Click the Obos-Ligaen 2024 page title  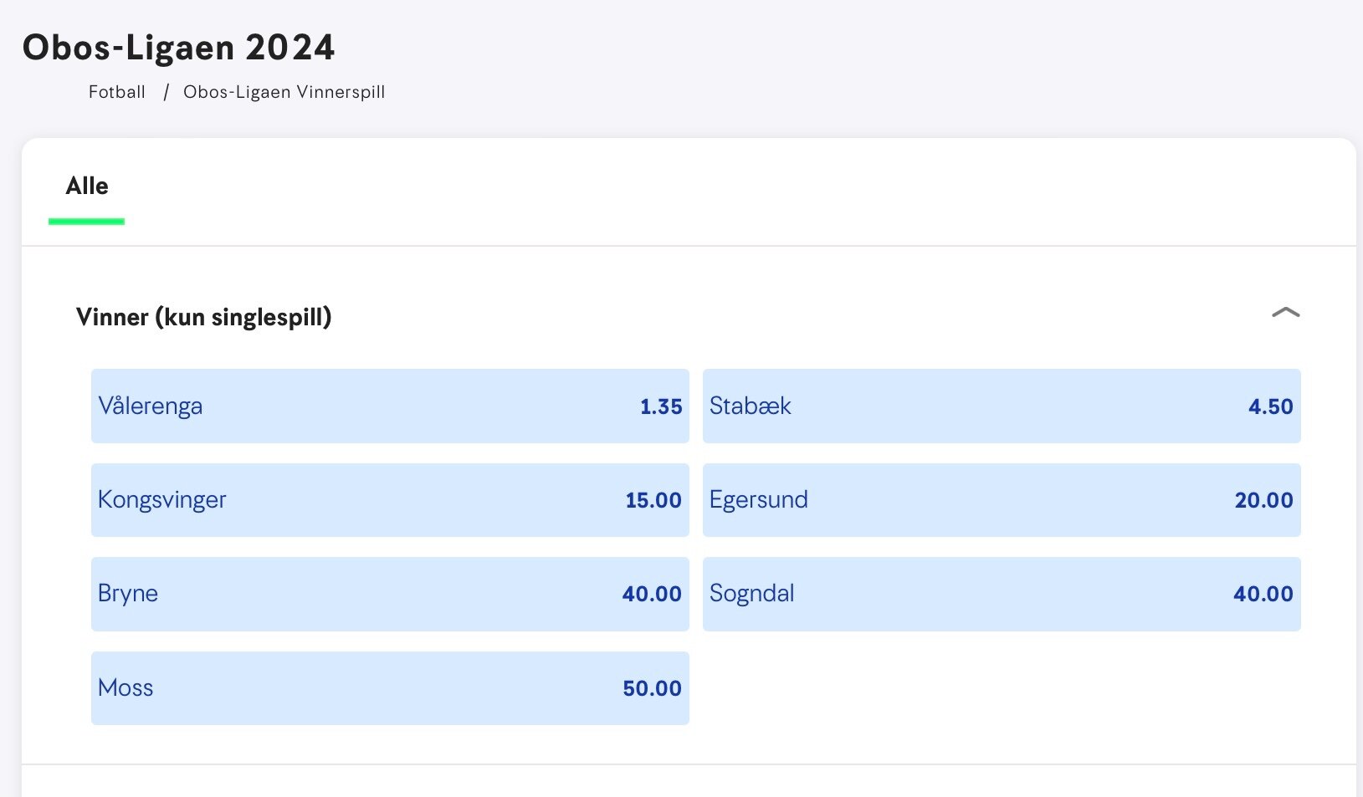tap(178, 48)
